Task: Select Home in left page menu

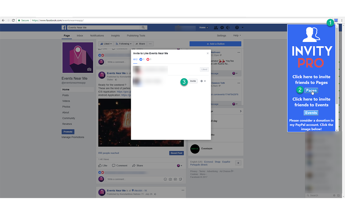Action: (x=78, y=89)
